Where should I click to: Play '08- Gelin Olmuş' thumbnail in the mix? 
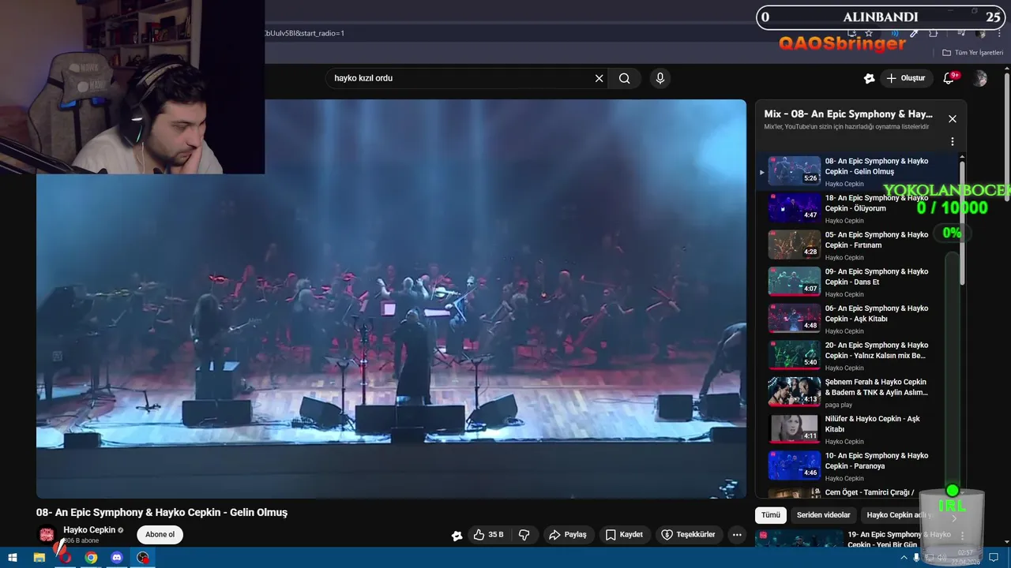tap(795, 170)
